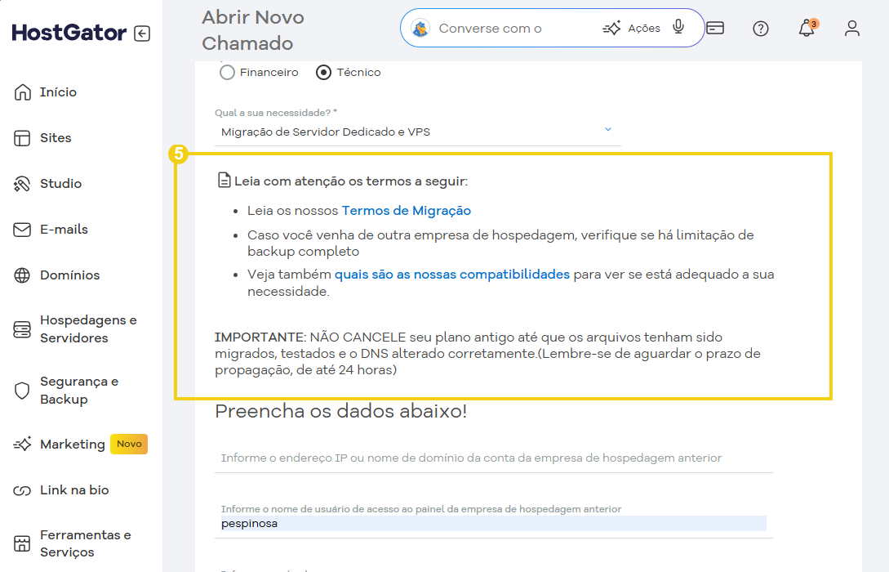The width and height of the screenshot is (889, 572).
Task: Open the help question mark icon
Action: [761, 29]
